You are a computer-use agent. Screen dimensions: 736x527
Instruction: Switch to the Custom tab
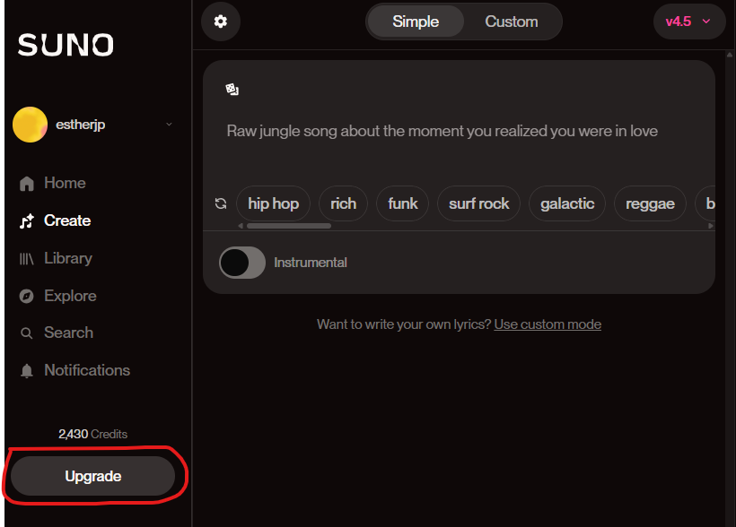pyautogui.click(x=512, y=22)
